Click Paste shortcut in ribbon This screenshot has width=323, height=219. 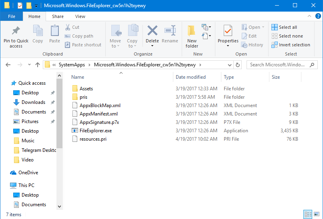click(x=83, y=45)
